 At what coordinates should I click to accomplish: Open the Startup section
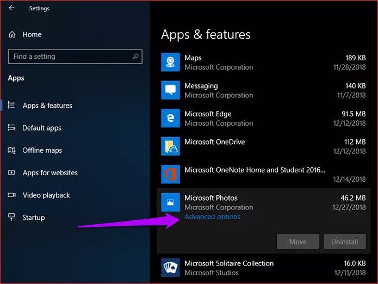pos(34,218)
